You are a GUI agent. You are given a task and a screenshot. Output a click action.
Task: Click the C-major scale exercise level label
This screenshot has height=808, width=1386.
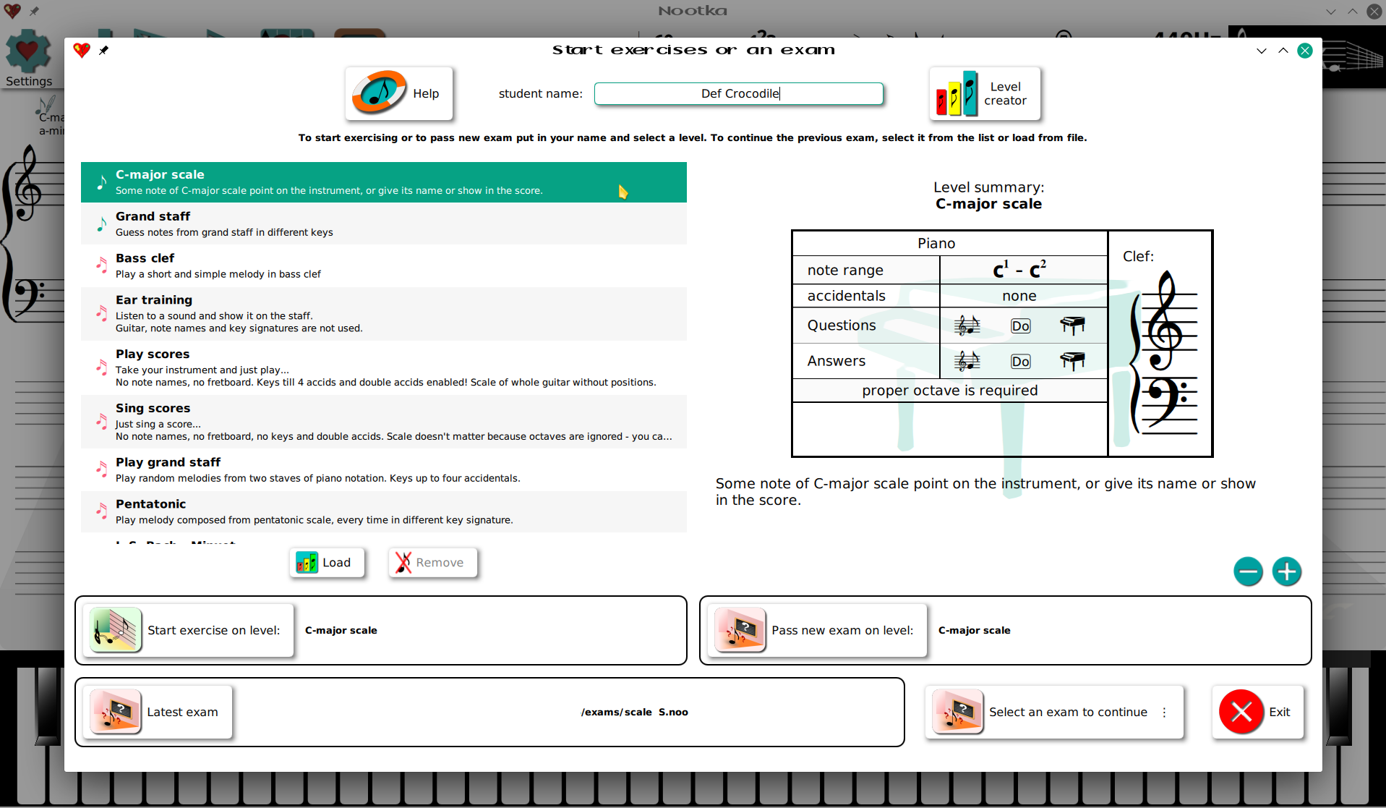tap(341, 631)
